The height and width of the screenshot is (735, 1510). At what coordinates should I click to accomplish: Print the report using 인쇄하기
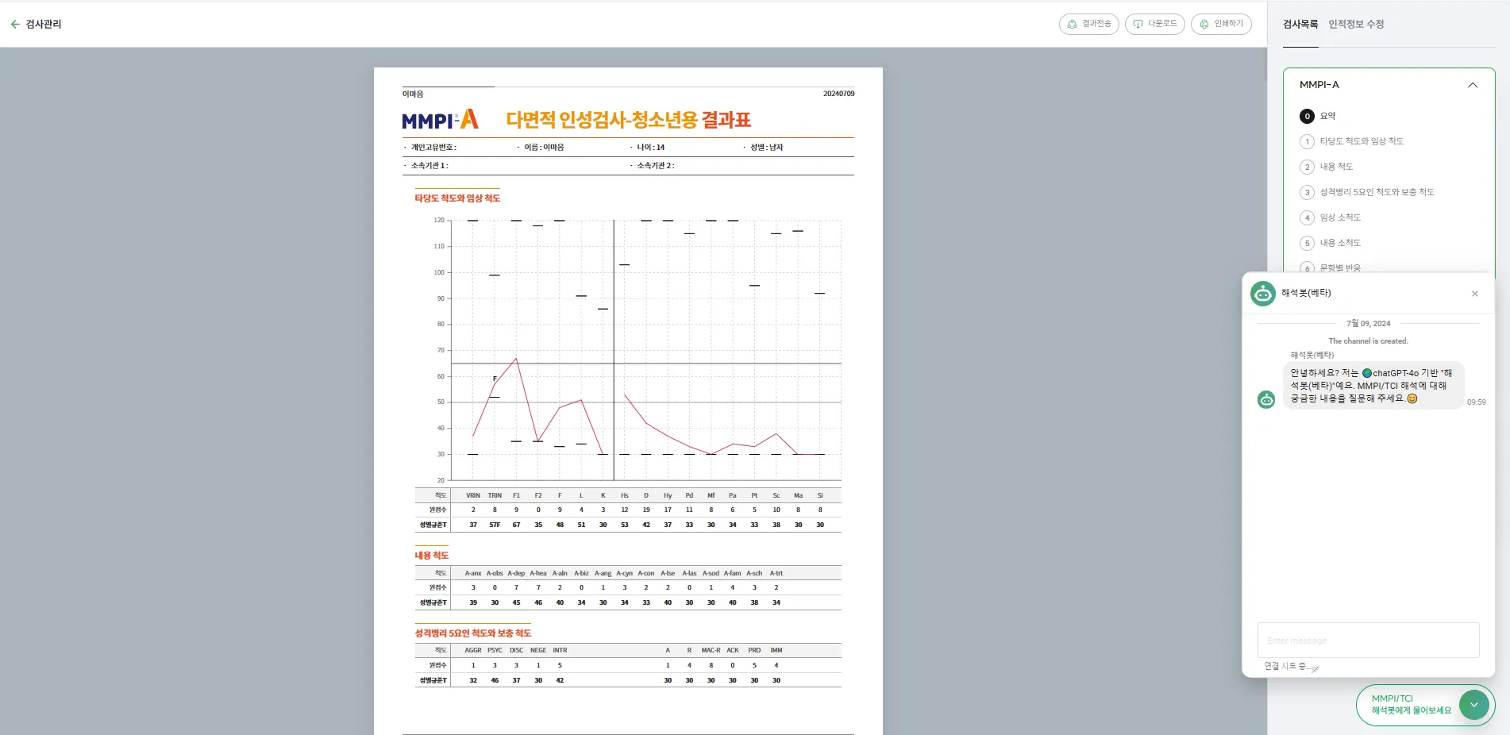[1221, 24]
